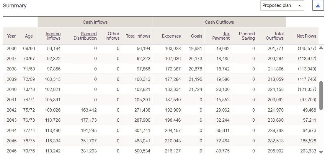Open the Proposed plan dropdown
325x156 pixels.
click(x=282, y=6)
